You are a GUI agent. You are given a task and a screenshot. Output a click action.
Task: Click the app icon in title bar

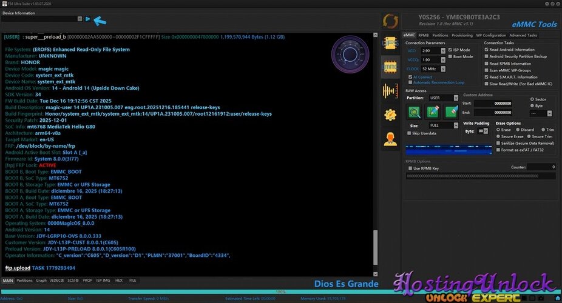[x=4, y=4]
